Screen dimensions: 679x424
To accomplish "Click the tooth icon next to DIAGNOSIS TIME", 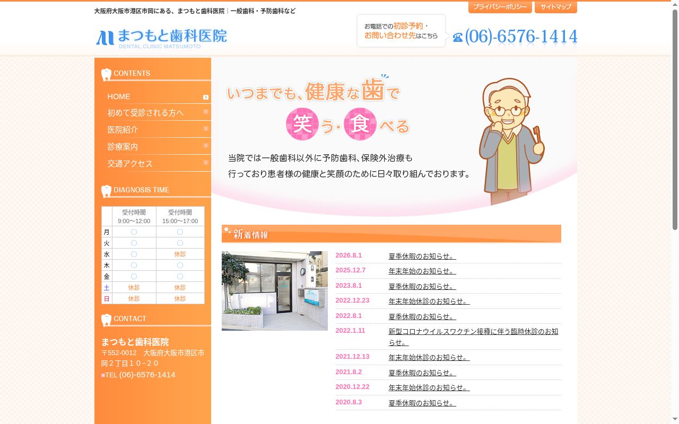I will tap(106, 191).
